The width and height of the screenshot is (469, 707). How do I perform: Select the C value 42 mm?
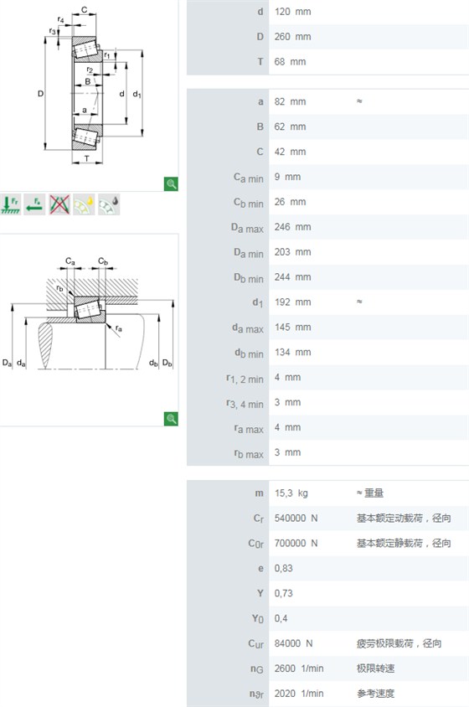point(290,152)
